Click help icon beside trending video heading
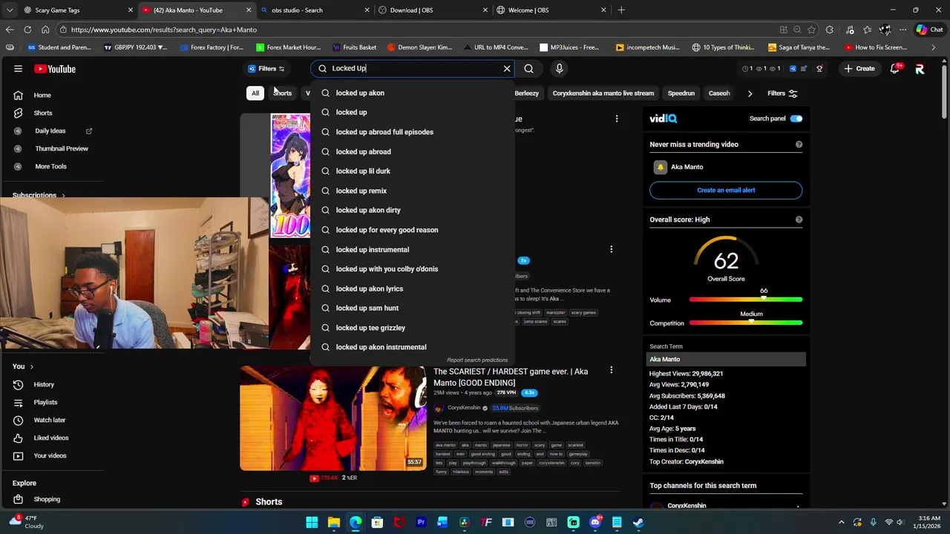The height and width of the screenshot is (534, 950). tap(799, 145)
